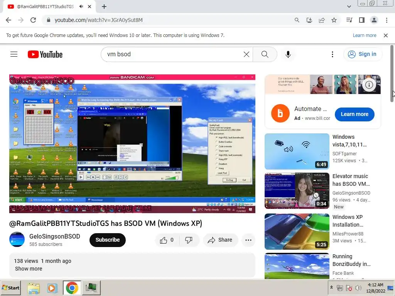Screen dimensions: 395x296
Task: Dislike the video with thumbs down
Action: pyautogui.click(x=189, y=240)
